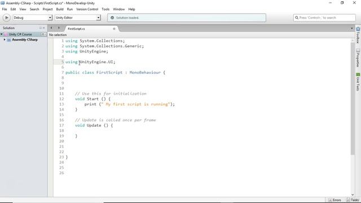Click the No selection breadcrumb
The image size is (361, 203).
tap(58, 35)
